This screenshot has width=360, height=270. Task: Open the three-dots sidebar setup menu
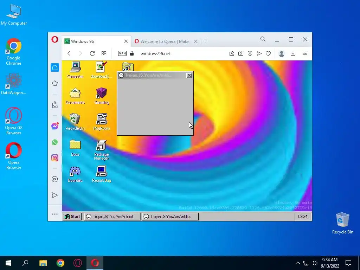[x=54, y=214]
